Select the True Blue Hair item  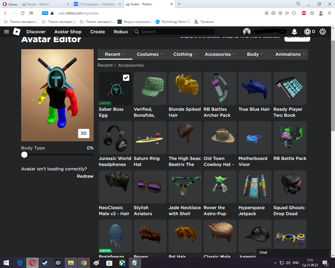pyautogui.click(x=255, y=88)
